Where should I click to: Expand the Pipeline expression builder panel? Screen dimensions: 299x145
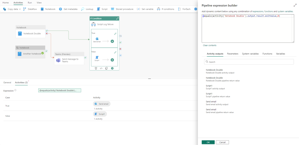coord(295,5)
